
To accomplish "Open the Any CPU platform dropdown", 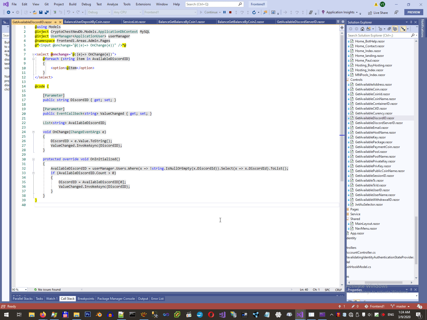I will (127, 12).
